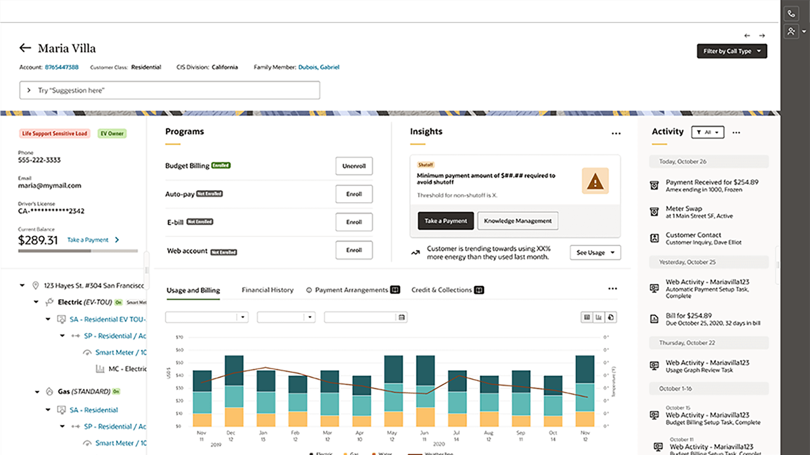This screenshot has height=455, width=810.
Task: Toggle the SP - Residential On switch under Electric
Action: (x=145, y=336)
